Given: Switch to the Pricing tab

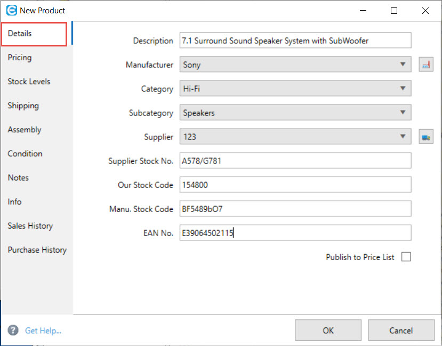Looking at the screenshot, I should [20, 58].
